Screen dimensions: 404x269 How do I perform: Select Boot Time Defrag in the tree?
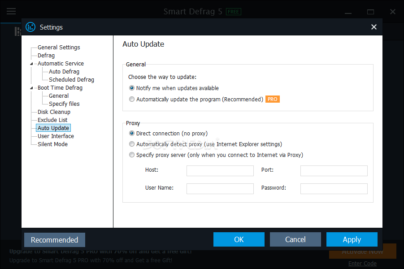(60, 87)
